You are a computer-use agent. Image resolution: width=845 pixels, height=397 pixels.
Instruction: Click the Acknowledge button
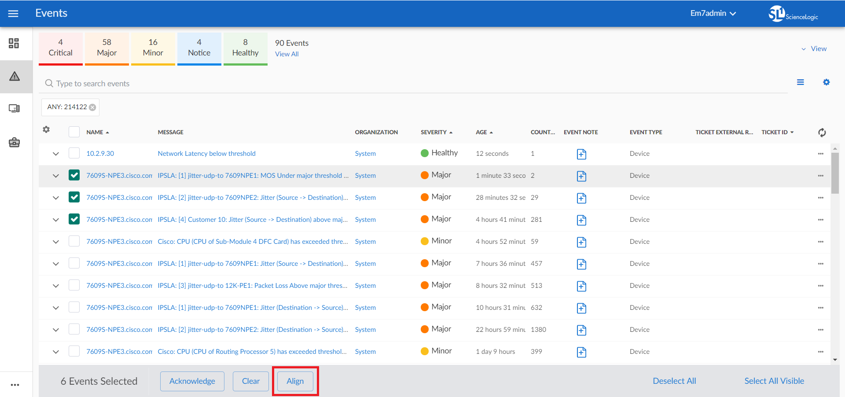192,381
